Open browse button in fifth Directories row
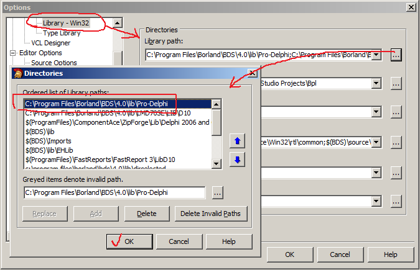 [396, 173]
